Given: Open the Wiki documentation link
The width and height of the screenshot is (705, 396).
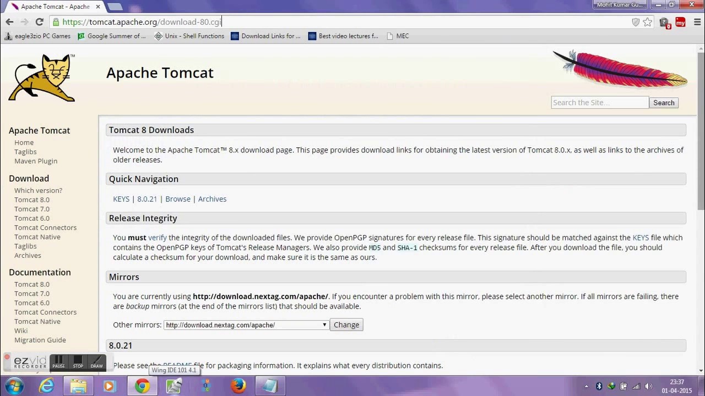Looking at the screenshot, I should tap(21, 331).
